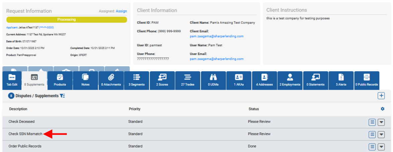The image size is (393, 152).
Task: Open the 1 AKAs tab
Action: 239,80
